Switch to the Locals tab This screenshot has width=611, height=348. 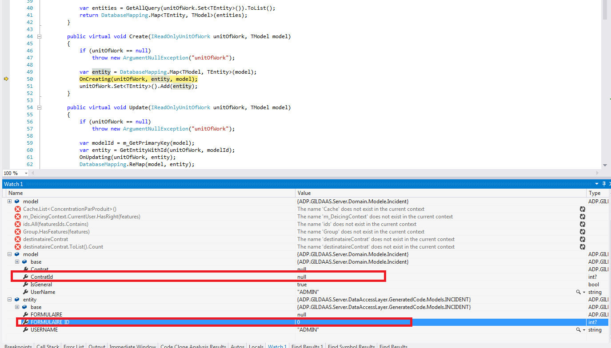[x=256, y=346]
